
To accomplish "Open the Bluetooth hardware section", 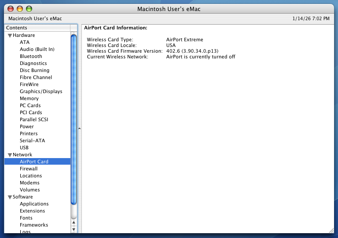I will click(31, 56).
